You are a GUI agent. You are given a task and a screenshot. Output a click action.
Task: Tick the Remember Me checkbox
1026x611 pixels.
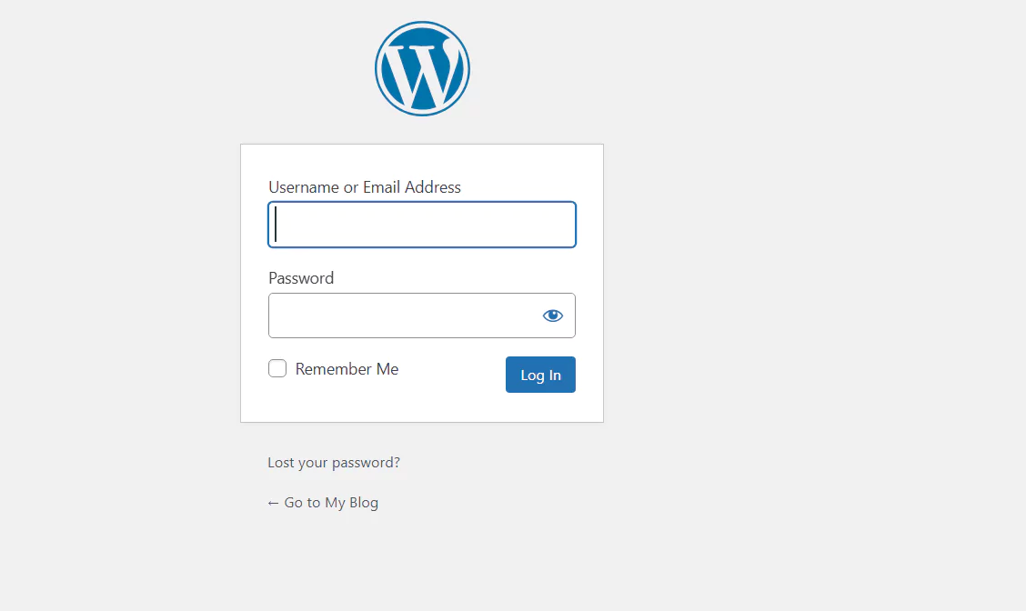277,368
